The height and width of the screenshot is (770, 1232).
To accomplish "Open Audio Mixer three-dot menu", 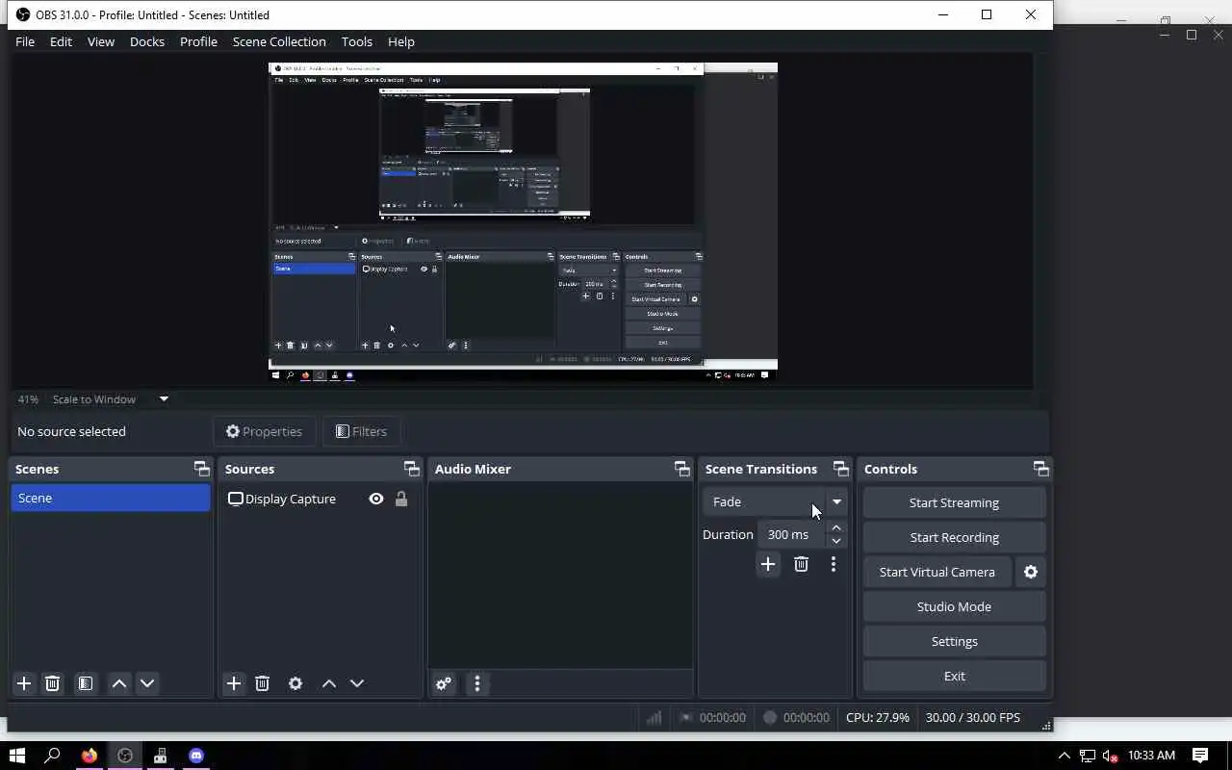I will click(x=477, y=683).
